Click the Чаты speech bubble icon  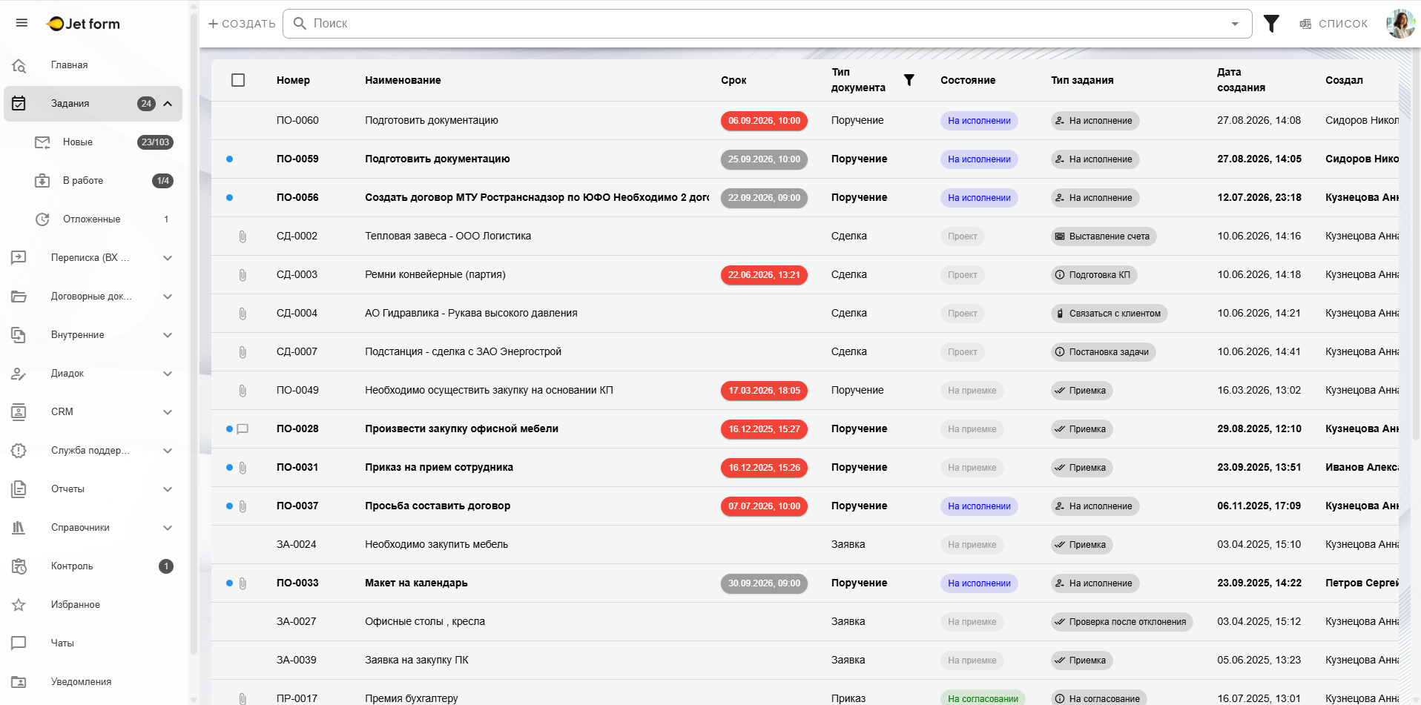pos(19,643)
